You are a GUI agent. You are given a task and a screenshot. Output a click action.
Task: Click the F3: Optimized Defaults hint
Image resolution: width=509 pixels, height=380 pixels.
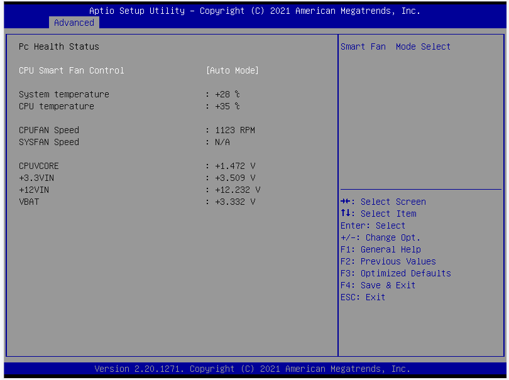(396, 273)
